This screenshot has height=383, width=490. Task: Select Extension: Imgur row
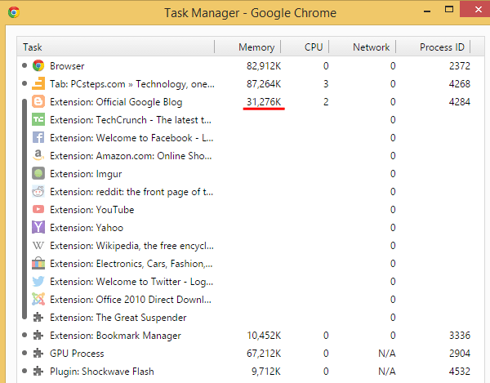(x=250, y=174)
